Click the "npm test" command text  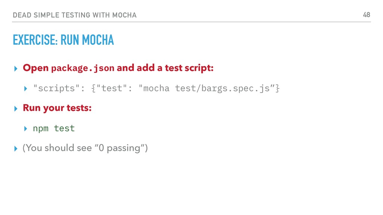click(x=54, y=128)
